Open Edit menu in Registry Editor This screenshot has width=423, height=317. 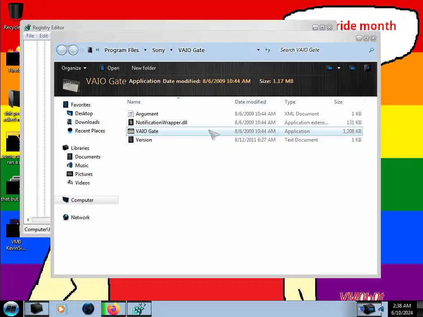point(44,36)
